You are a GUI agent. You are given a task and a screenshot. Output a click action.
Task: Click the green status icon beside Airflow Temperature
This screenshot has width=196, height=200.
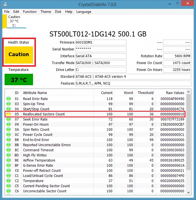9,160
